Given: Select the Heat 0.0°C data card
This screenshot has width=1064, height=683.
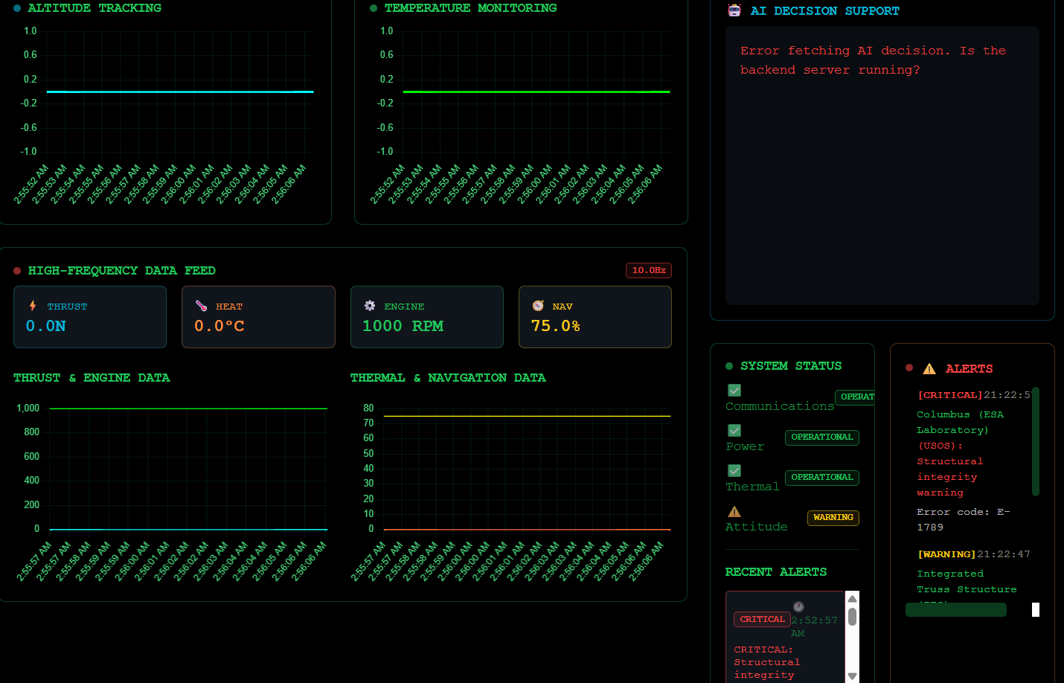Looking at the screenshot, I should (x=258, y=317).
